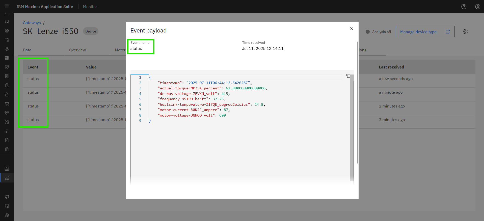
Task: Click the clipboard list sidebar icon
Action: pos(7,149)
